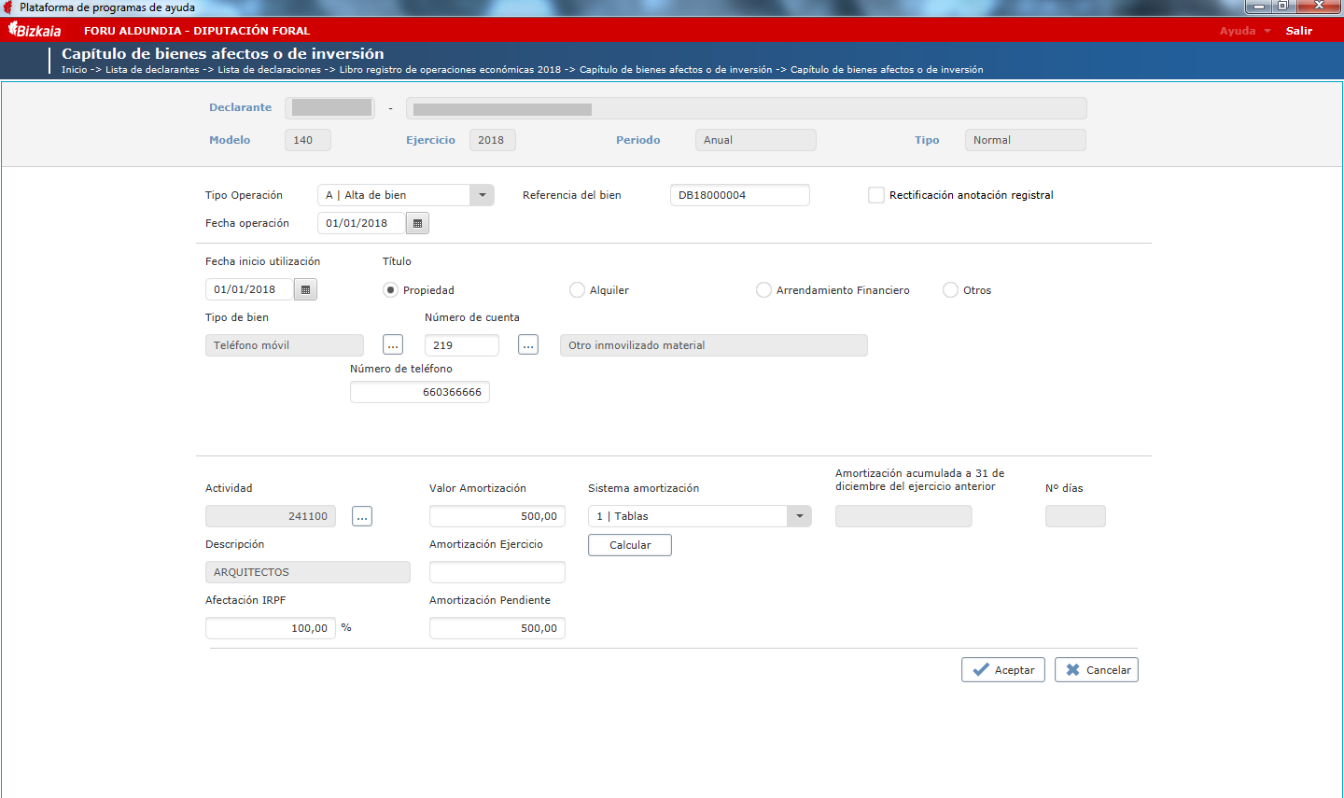Viewport: 1344px width, 798px height.
Task: Focus the Amortización Ejercicio input
Action: point(497,572)
